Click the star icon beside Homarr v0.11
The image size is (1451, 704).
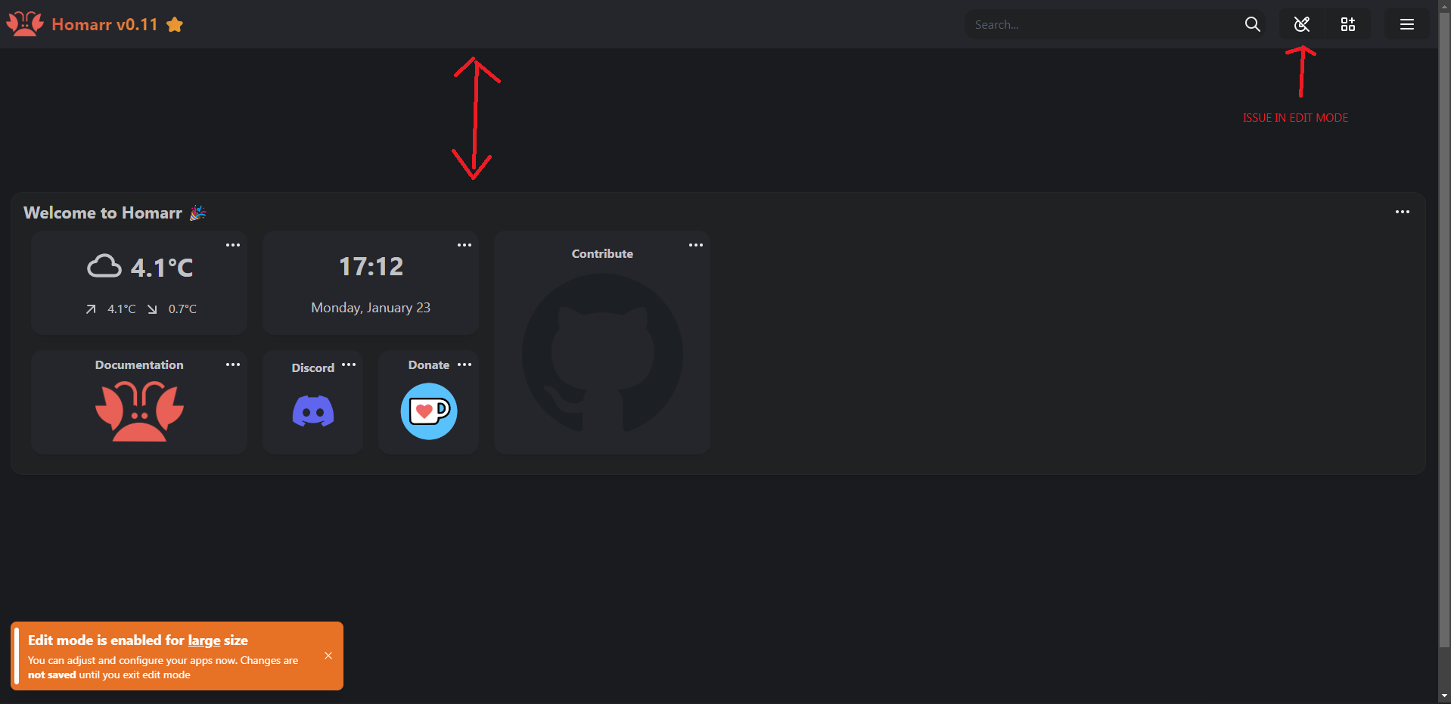coord(175,24)
